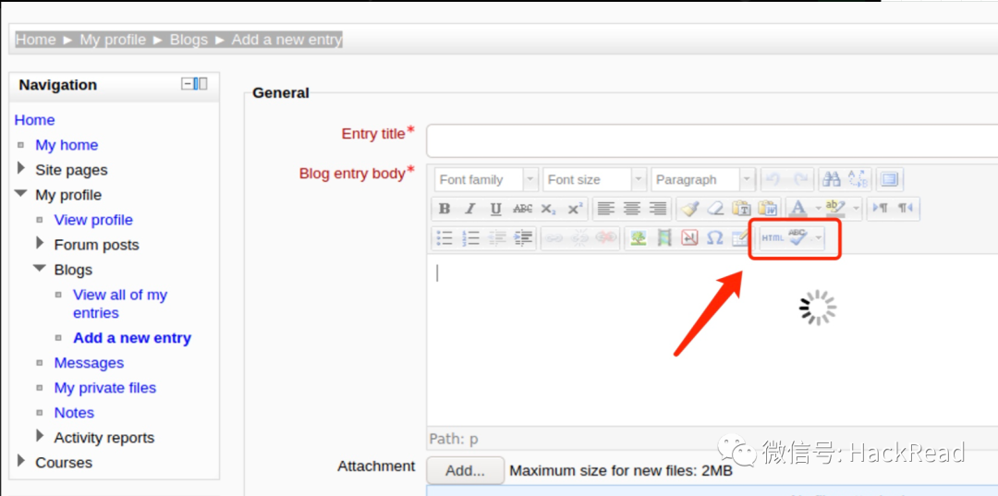The width and height of the screenshot is (998, 496).
Task: Toggle underline formatting in editor toolbar
Action: pos(496,209)
